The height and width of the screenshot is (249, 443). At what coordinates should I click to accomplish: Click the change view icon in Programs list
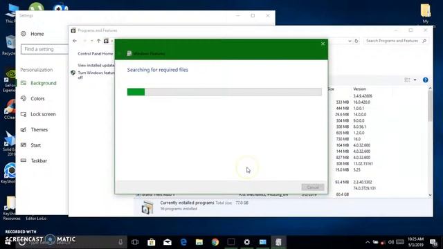click(x=407, y=80)
